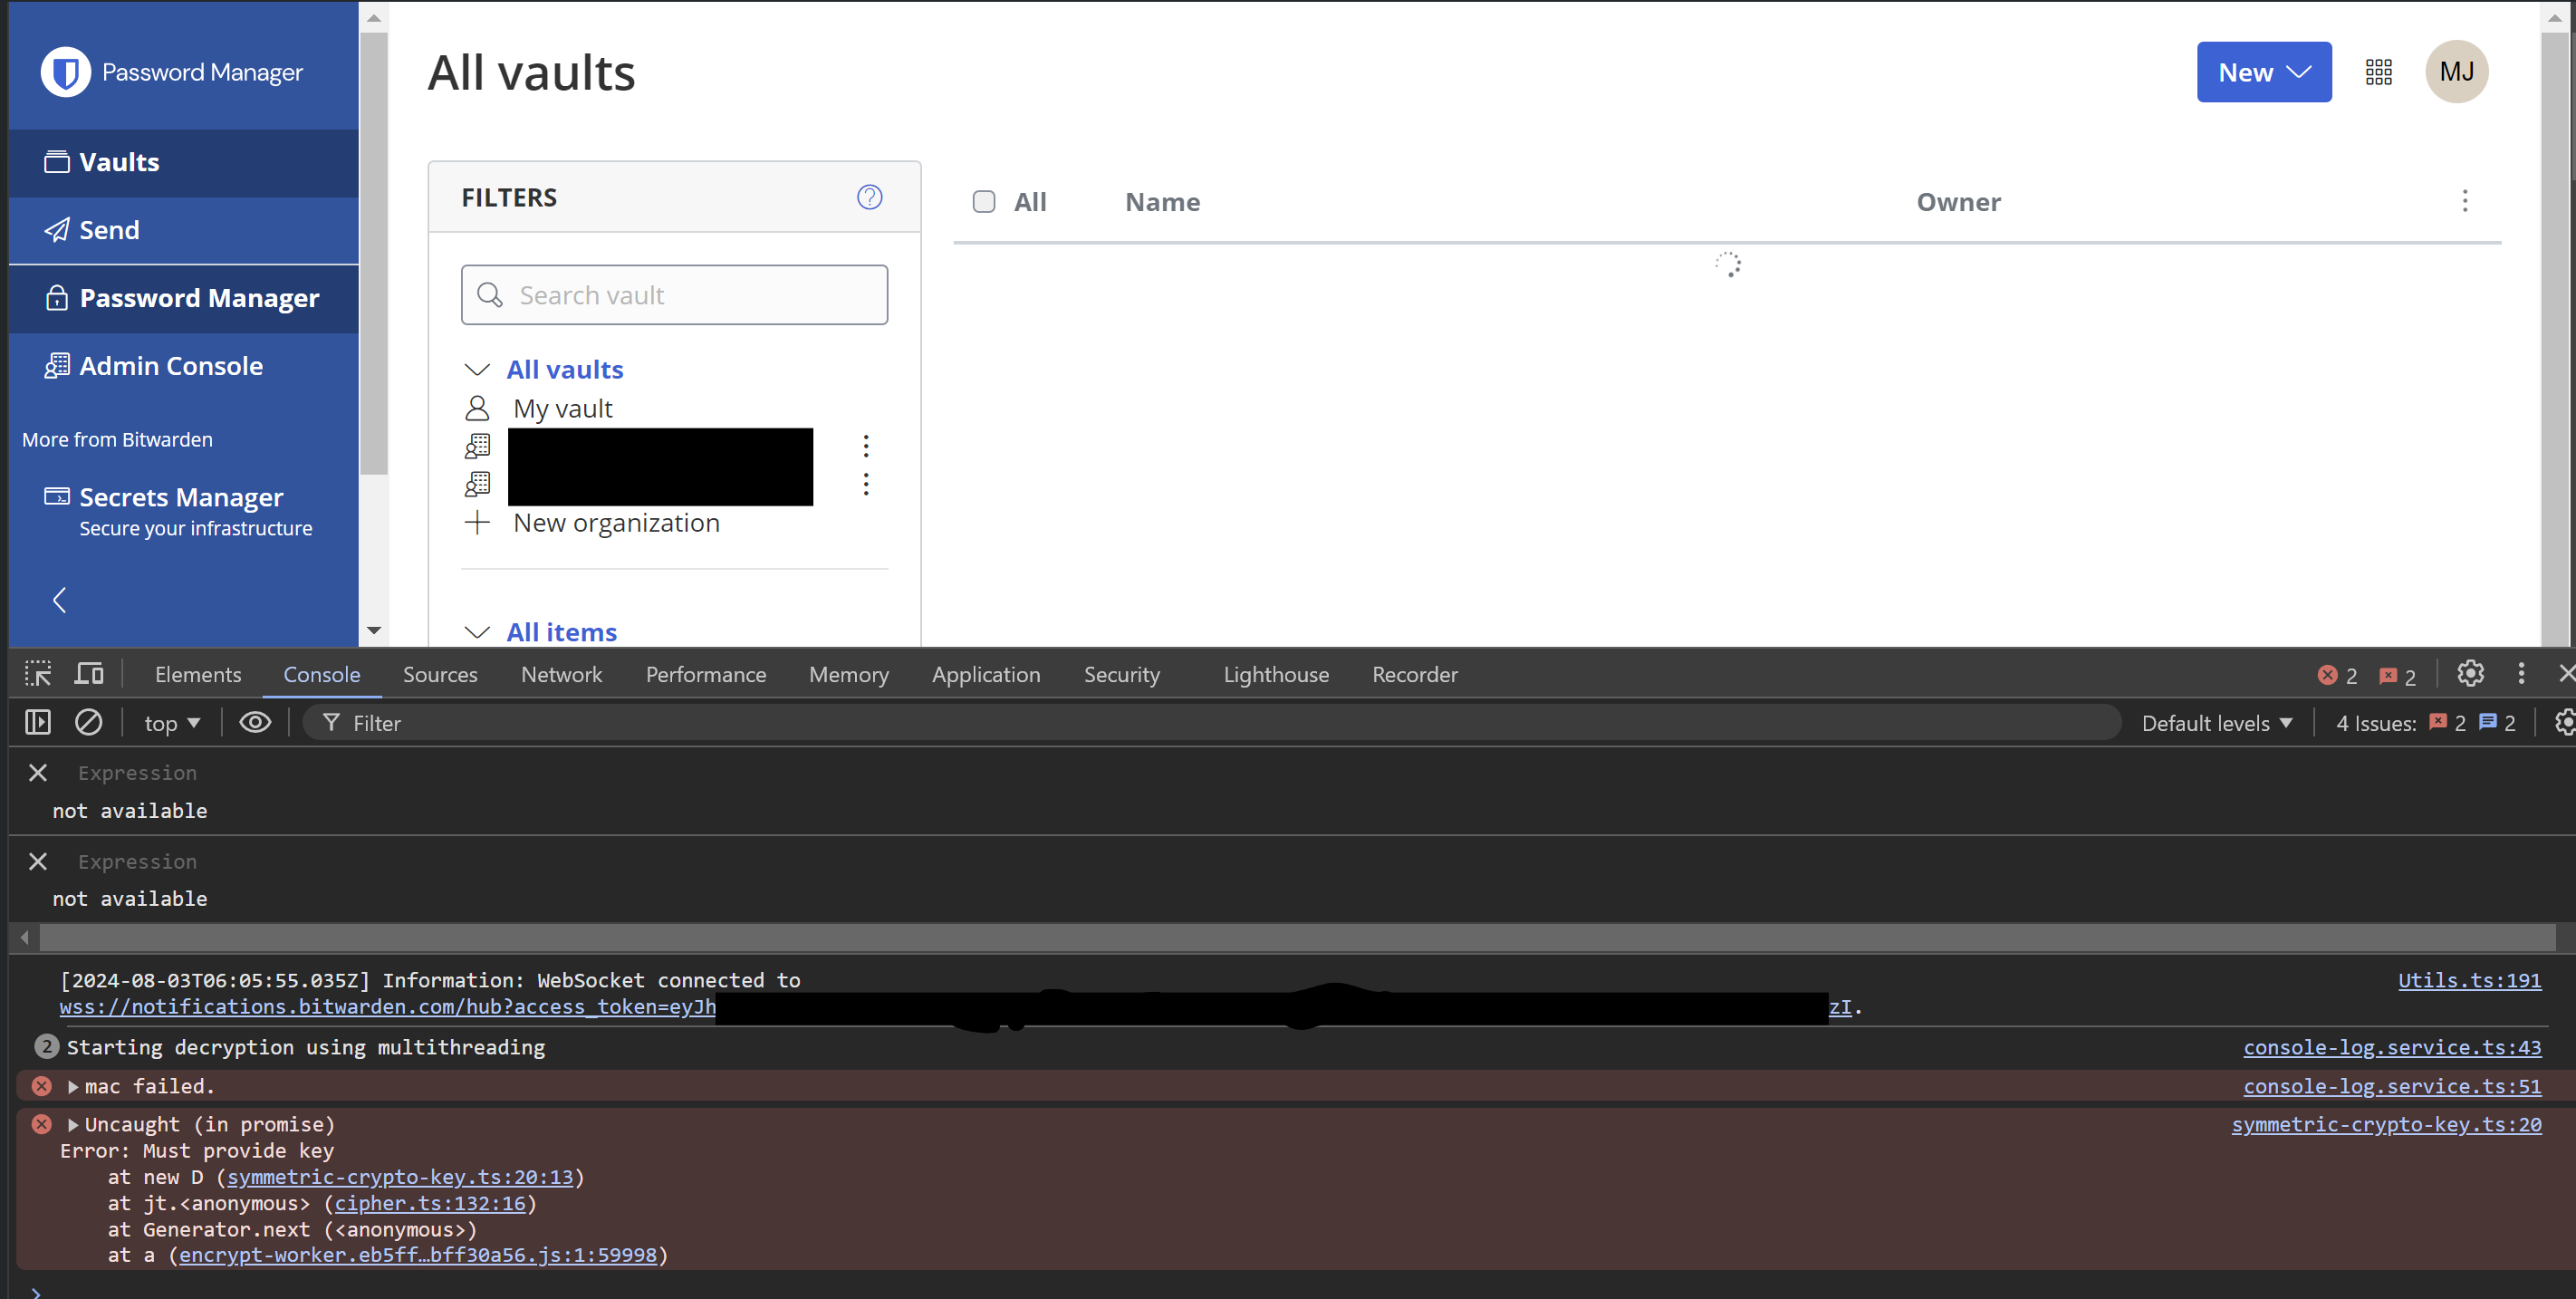Click the Secrets Manager sidebar icon
2576x1299 pixels.
click(58, 496)
